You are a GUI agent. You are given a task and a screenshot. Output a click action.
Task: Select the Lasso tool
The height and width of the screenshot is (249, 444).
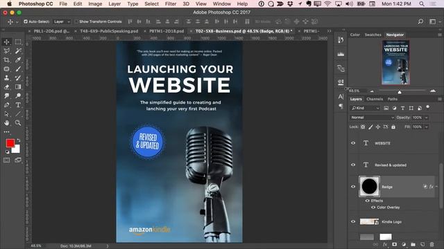click(x=6, y=51)
